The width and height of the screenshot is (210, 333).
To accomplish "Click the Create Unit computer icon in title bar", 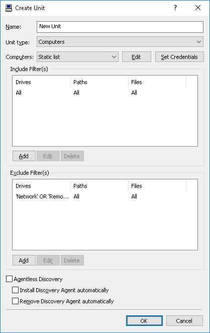I will 9,8.
